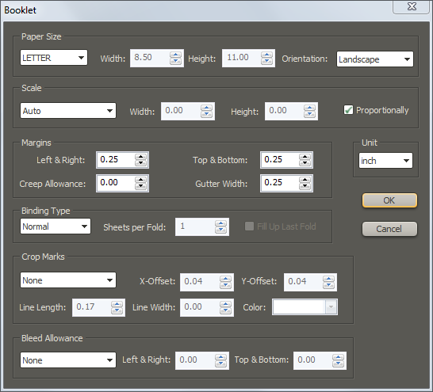Image resolution: width=433 pixels, height=392 pixels.
Task: Toggle the Fill Up Last Fold checkbox
Action: point(249,226)
